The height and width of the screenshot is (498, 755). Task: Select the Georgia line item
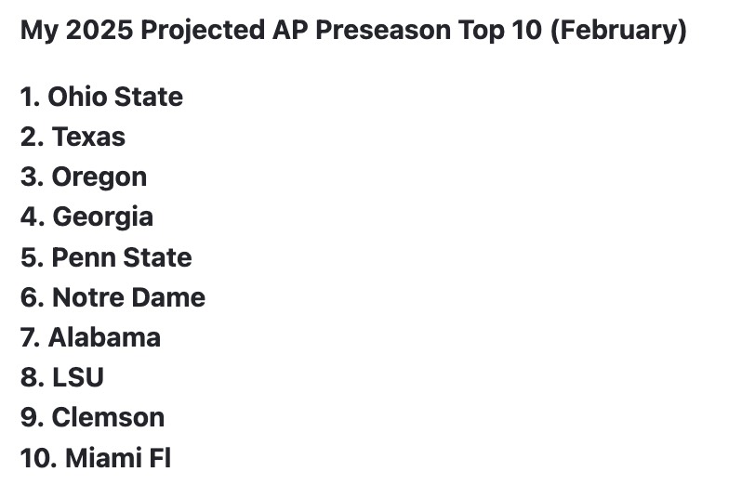click(102, 216)
